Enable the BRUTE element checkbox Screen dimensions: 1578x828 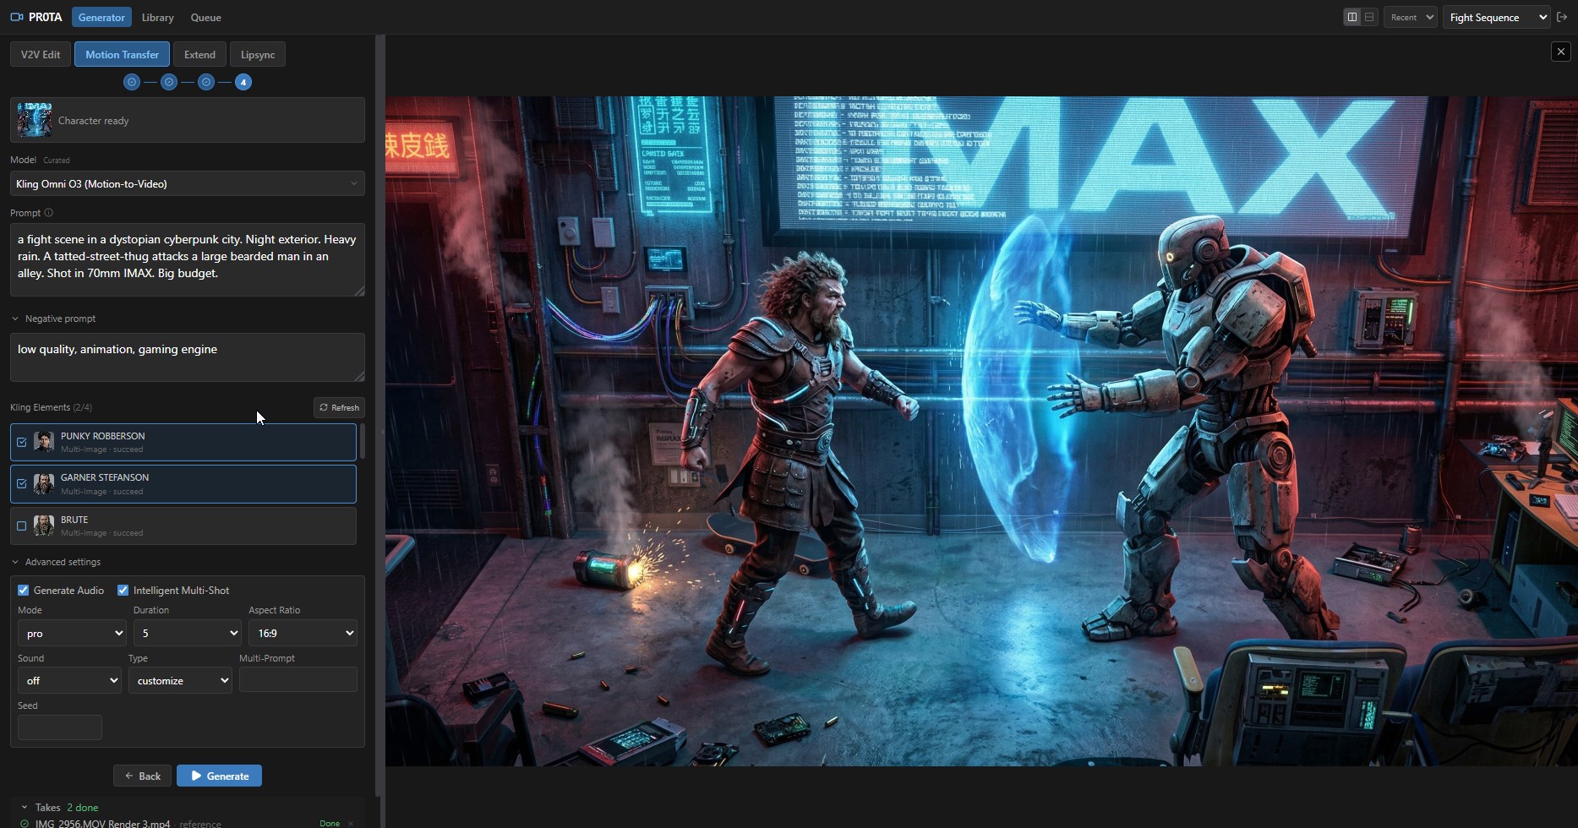(x=22, y=526)
